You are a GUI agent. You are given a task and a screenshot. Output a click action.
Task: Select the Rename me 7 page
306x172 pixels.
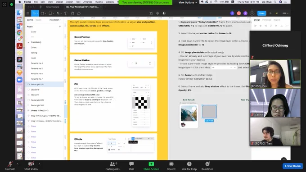click(37, 79)
